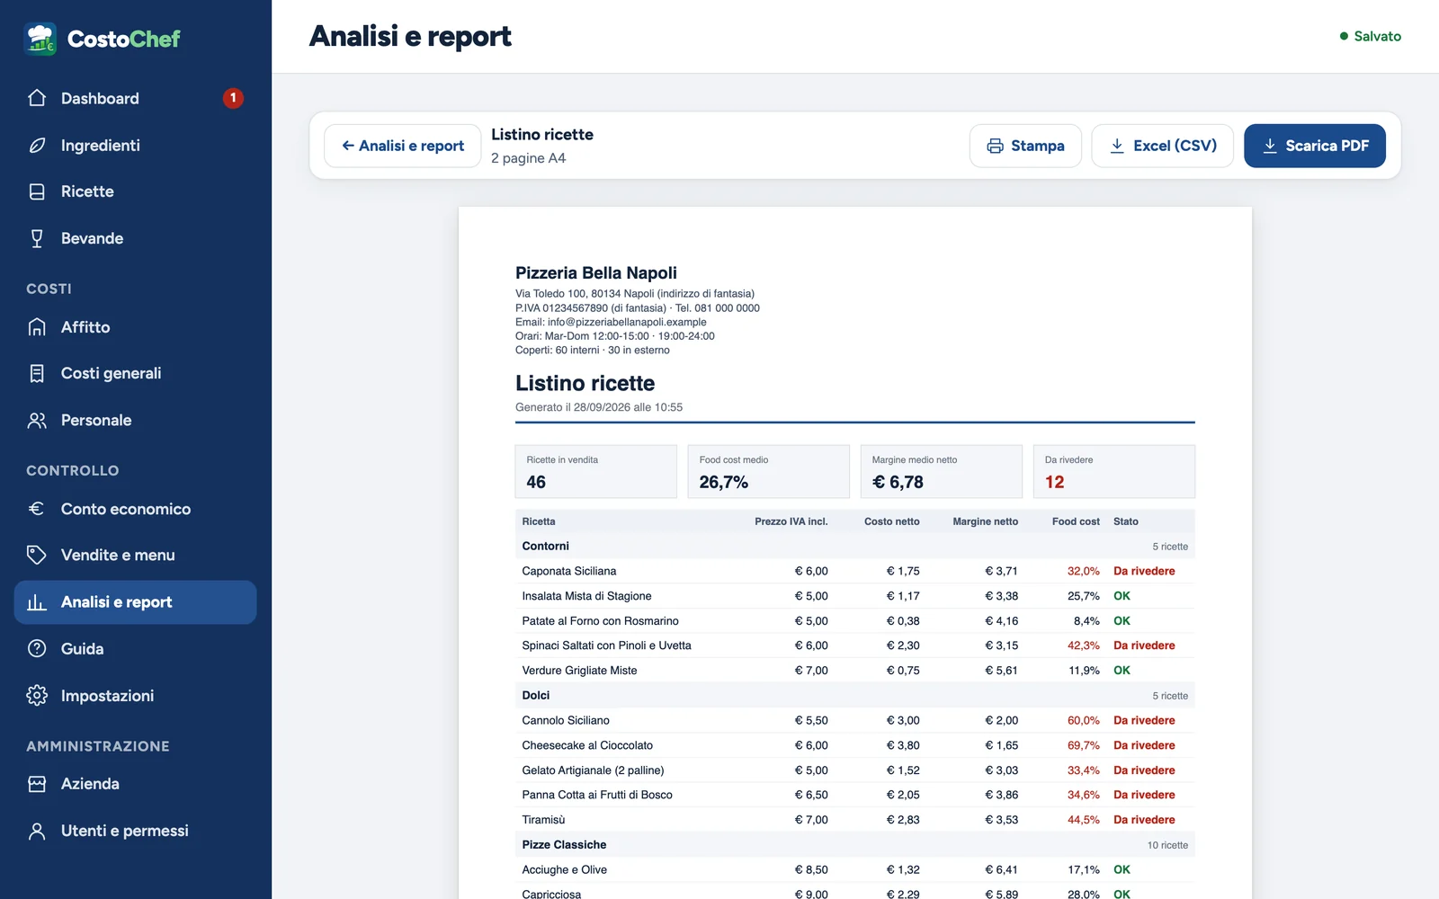1439x899 pixels.
Task: Select the Tiramisù recipe row
Action: coord(855,820)
